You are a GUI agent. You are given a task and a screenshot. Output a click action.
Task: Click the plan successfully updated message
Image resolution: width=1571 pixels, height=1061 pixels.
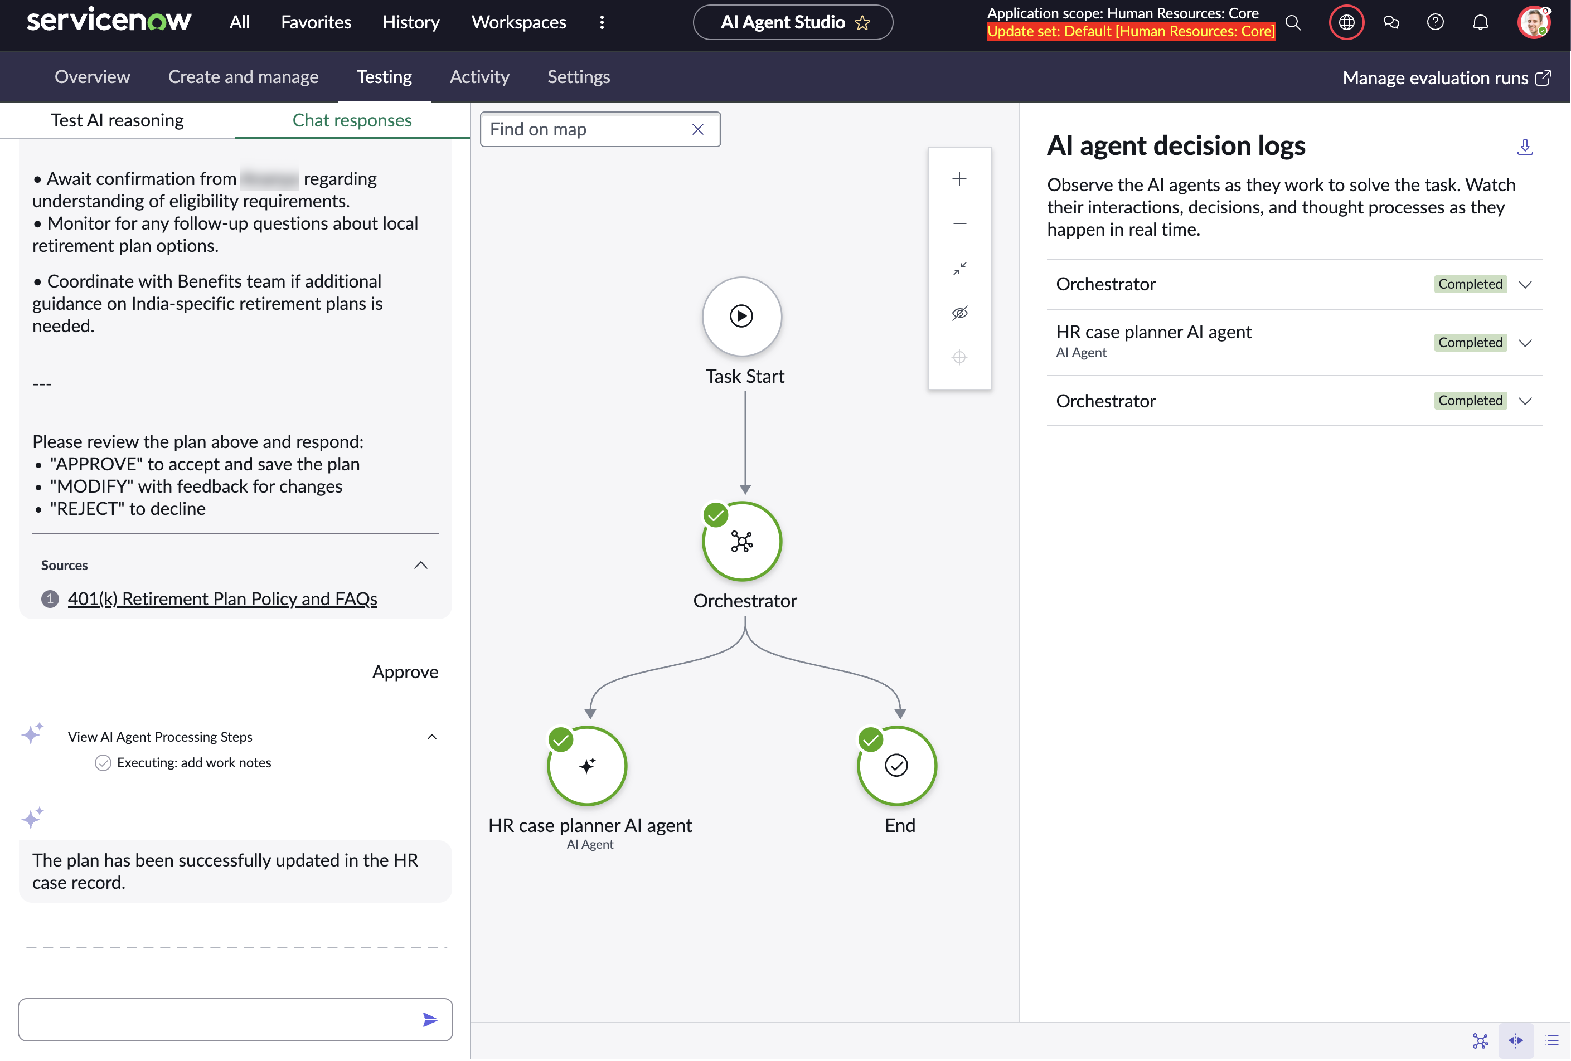pyautogui.click(x=235, y=871)
